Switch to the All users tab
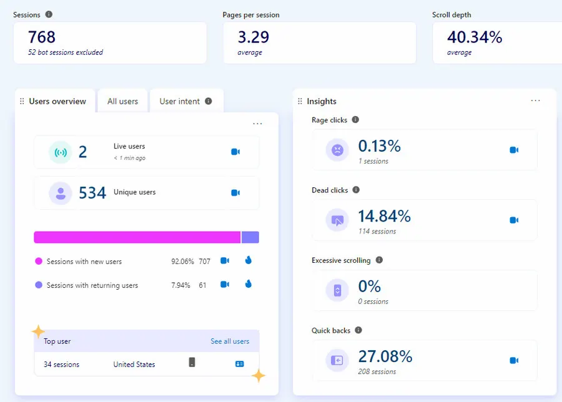Screen dimensions: 562x402 pyautogui.click(x=122, y=101)
